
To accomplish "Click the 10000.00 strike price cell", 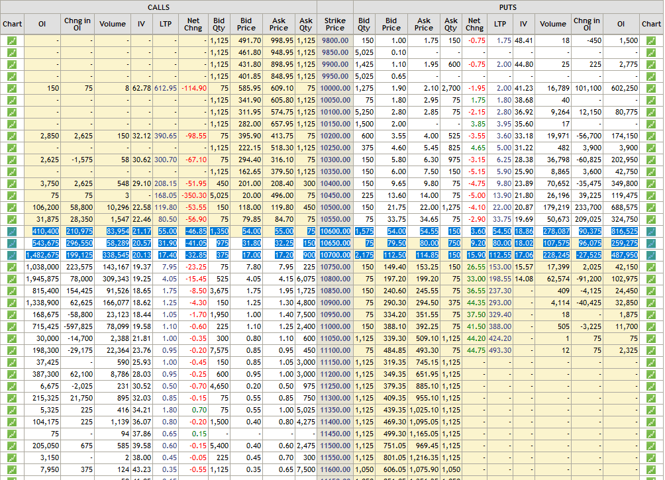I will point(335,88).
